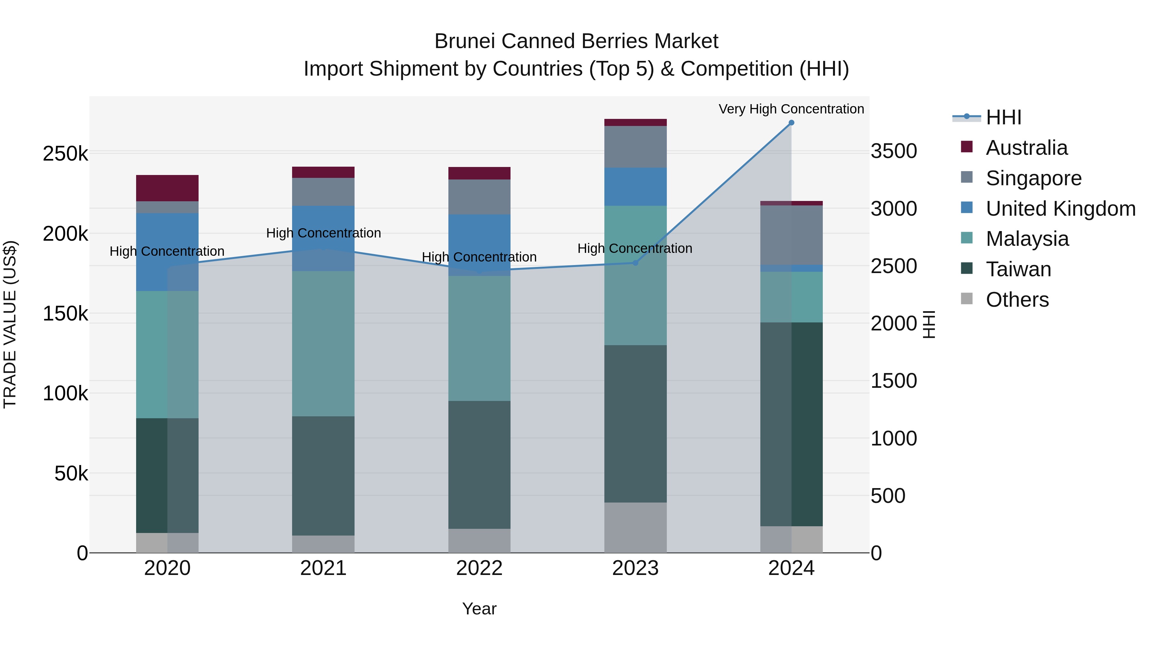Viewport: 1153px width, 649px height.
Task: Toggle the Taiwan legend entry
Action: (1006, 269)
